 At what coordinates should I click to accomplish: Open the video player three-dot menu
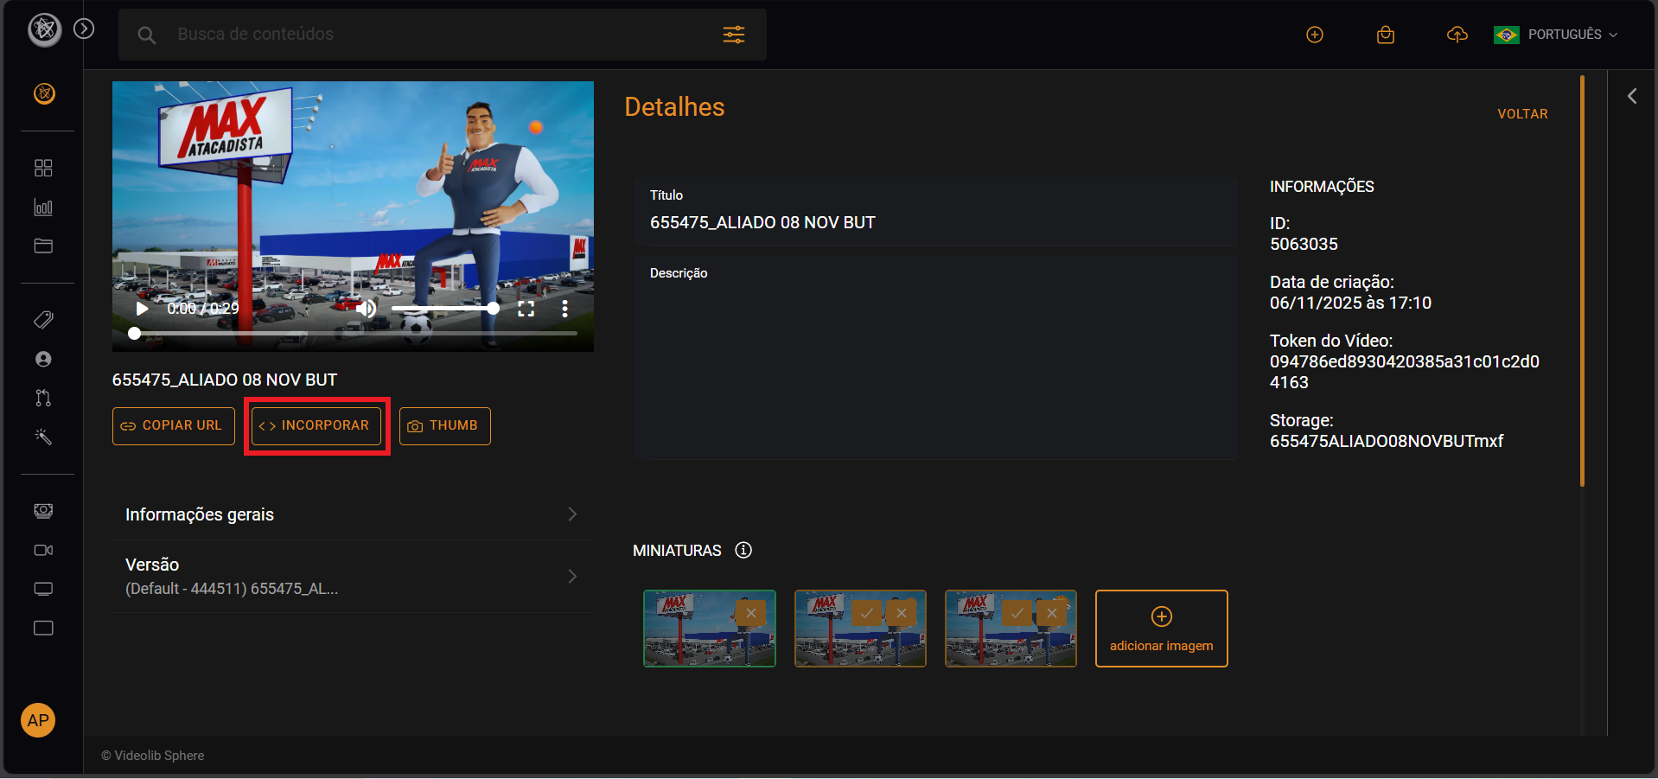tap(564, 309)
